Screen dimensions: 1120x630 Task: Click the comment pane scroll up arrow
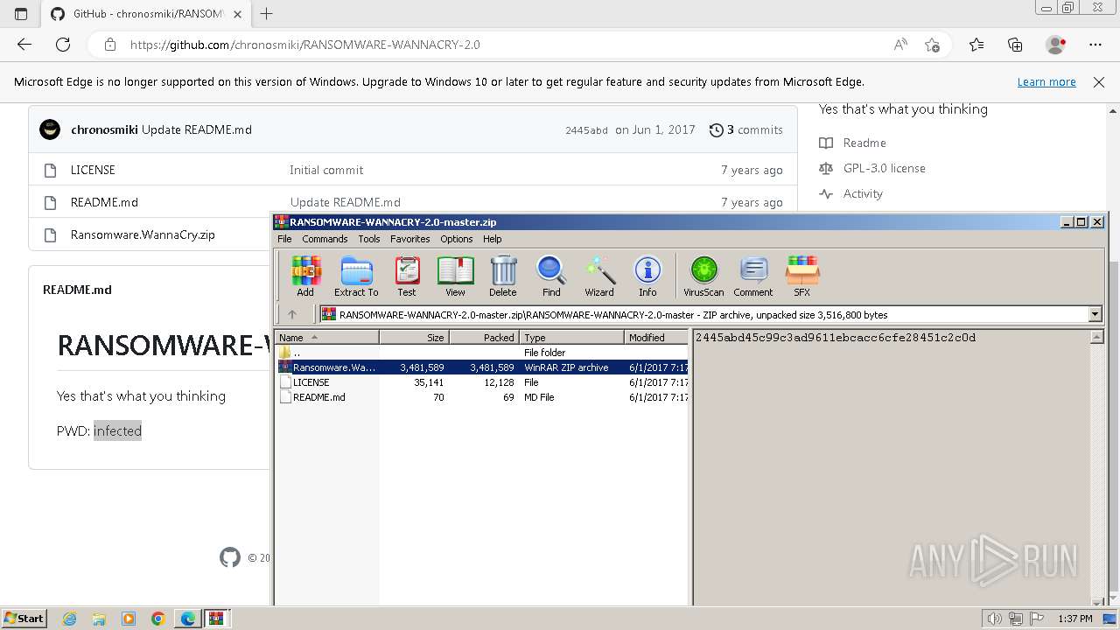[1096, 337]
